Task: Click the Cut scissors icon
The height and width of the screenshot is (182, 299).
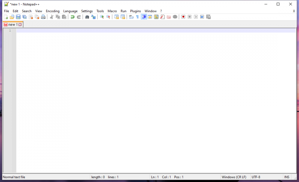Action: pyautogui.click(x=51, y=17)
